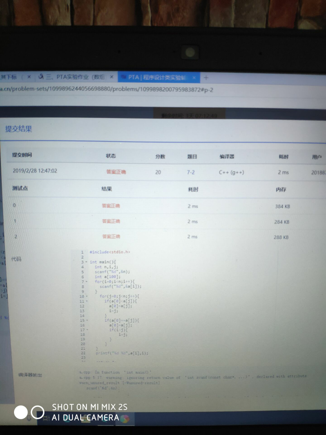The height and width of the screenshot is (435, 326).
Task: Click the 分数 column header
Action: [160, 156]
